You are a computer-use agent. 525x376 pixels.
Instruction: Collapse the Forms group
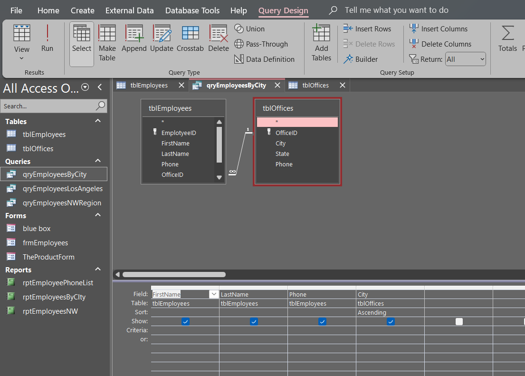pyautogui.click(x=98, y=215)
